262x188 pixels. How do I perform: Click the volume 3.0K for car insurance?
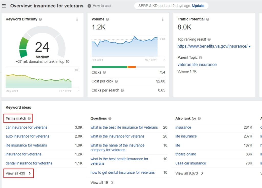click(x=79, y=128)
